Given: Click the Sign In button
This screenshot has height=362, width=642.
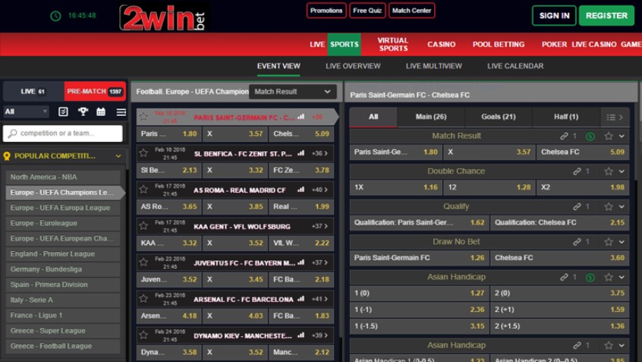Looking at the screenshot, I should click(x=554, y=16).
